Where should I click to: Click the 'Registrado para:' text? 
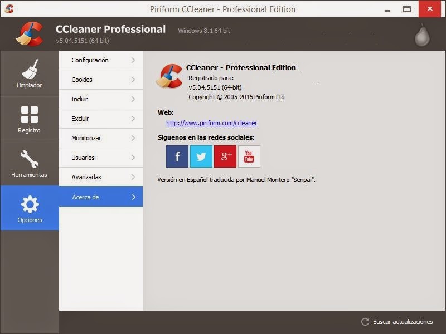pyautogui.click(x=211, y=78)
